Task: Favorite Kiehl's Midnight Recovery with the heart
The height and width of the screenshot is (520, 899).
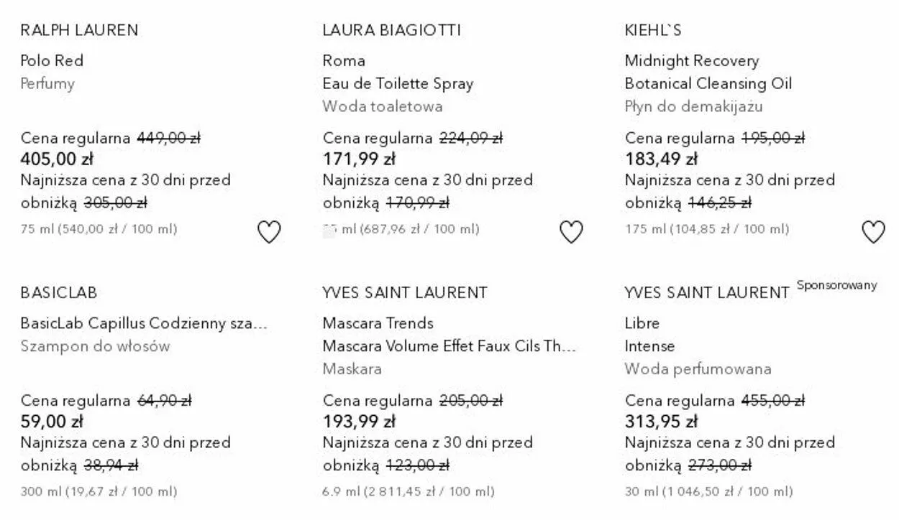Action: tap(873, 232)
